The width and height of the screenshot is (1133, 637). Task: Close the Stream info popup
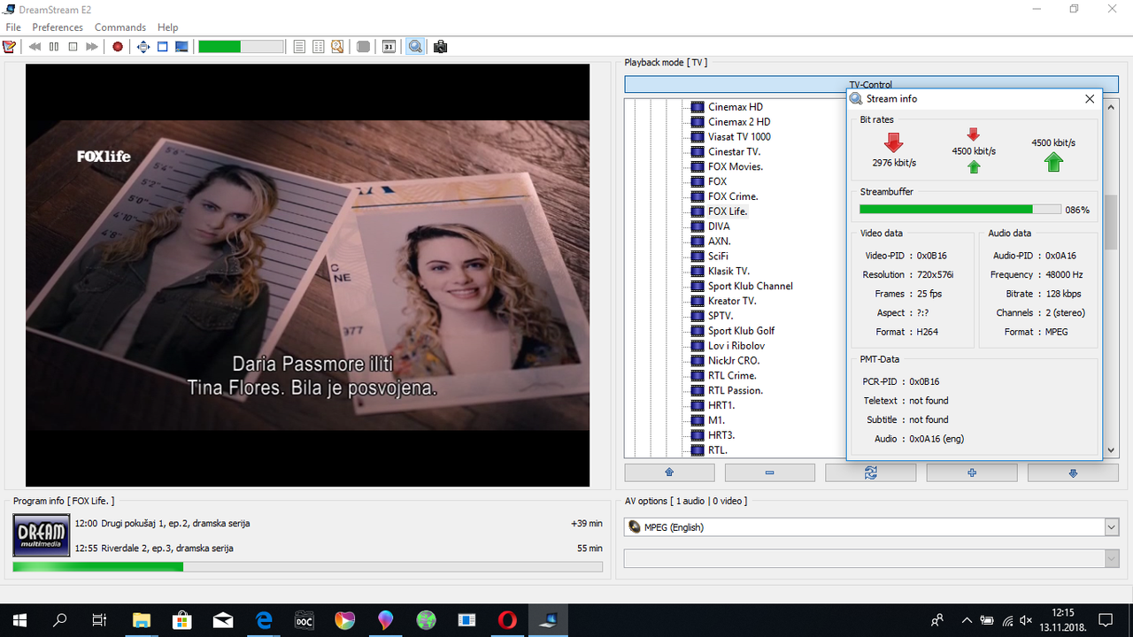[1090, 99]
